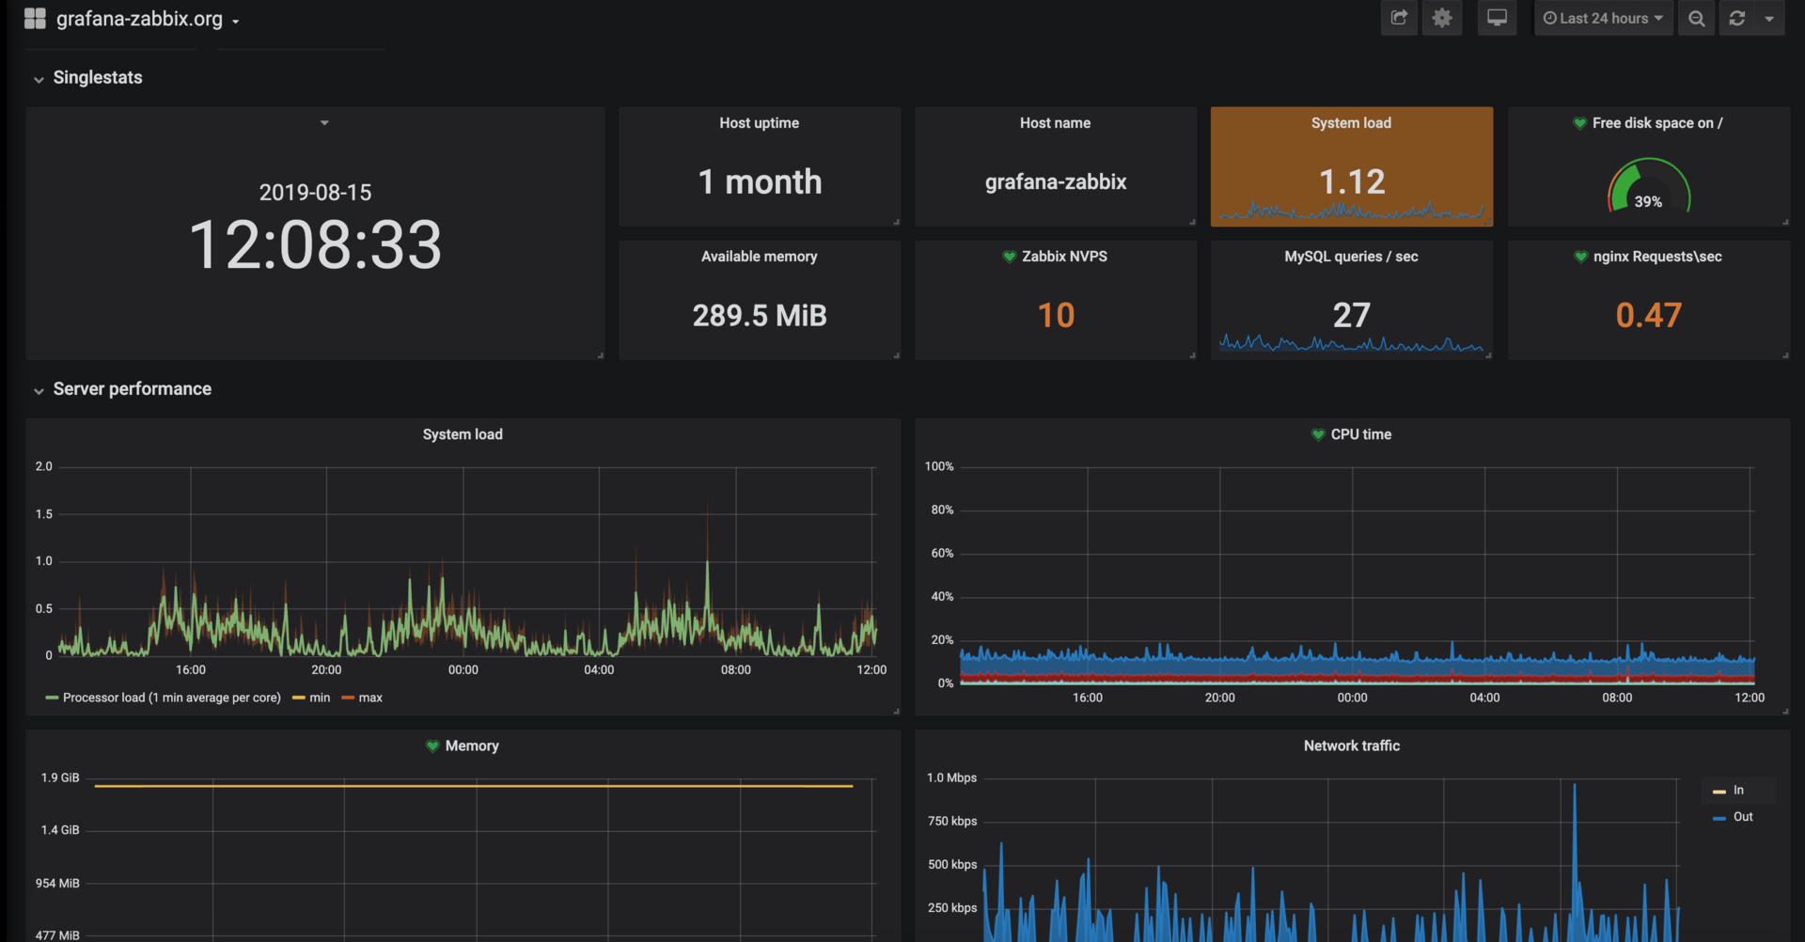Image resolution: width=1805 pixels, height=942 pixels.
Task: Click the zoom out magnifier icon
Action: (1697, 19)
